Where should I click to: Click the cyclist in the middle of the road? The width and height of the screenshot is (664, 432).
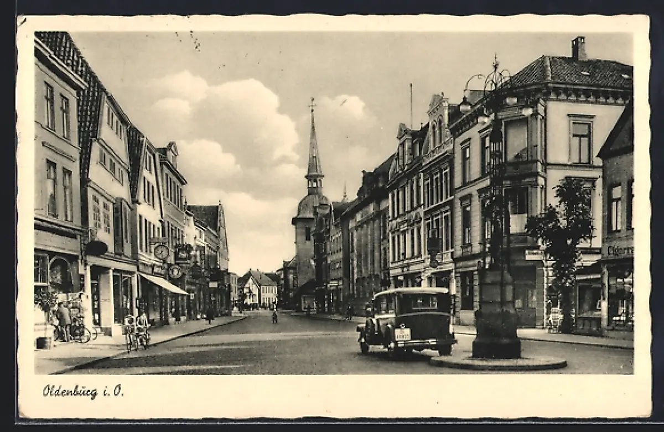274,316
